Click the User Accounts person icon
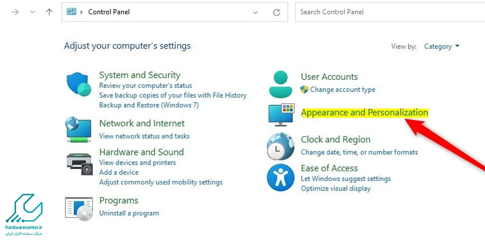 pyautogui.click(x=281, y=84)
